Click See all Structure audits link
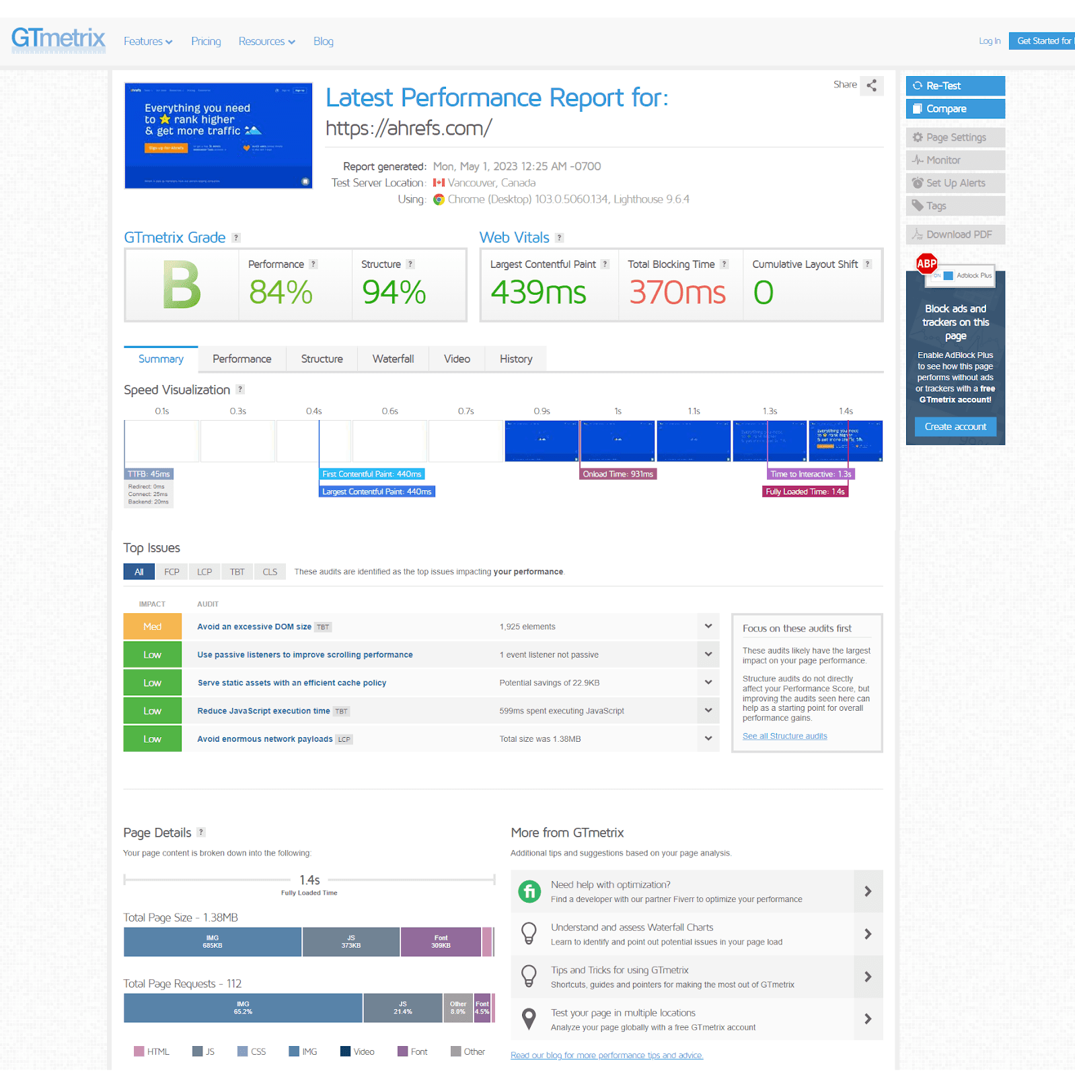This screenshot has width=1075, height=1077. click(x=784, y=736)
